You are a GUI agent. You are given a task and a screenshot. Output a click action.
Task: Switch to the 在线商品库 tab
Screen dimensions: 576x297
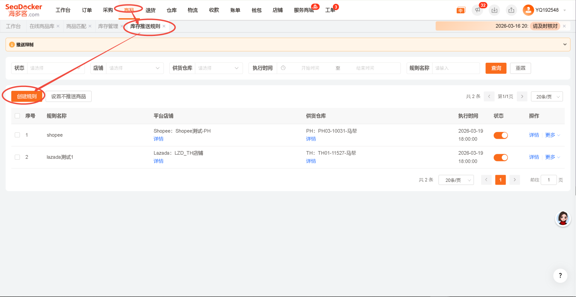[42, 26]
